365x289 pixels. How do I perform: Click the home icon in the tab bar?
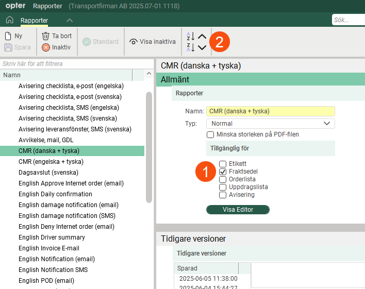[x=9, y=20]
